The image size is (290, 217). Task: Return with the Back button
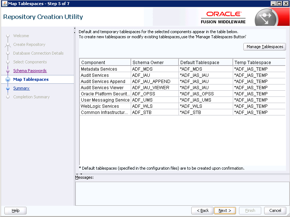pyautogui.click(x=202, y=210)
